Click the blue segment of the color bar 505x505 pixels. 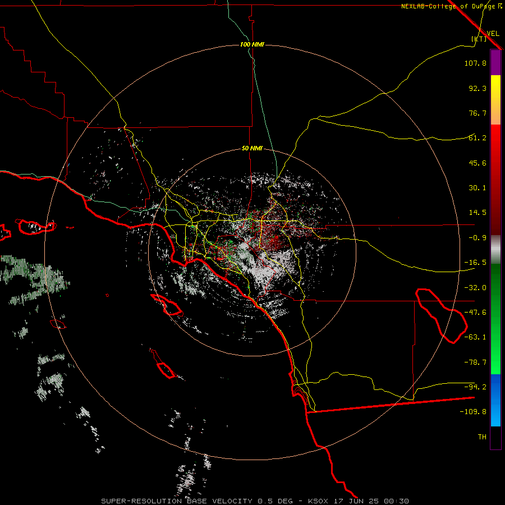(495, 400)
